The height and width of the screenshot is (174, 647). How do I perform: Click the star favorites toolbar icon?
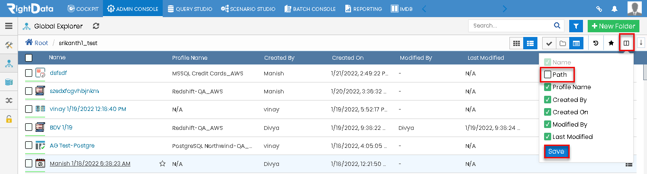pyautogui.click(x=611, y=43)
